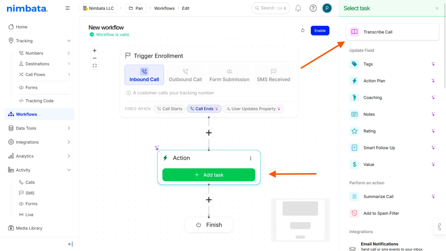
Task: Open Workflows breadcrumb link
Action: coord(164,8)
